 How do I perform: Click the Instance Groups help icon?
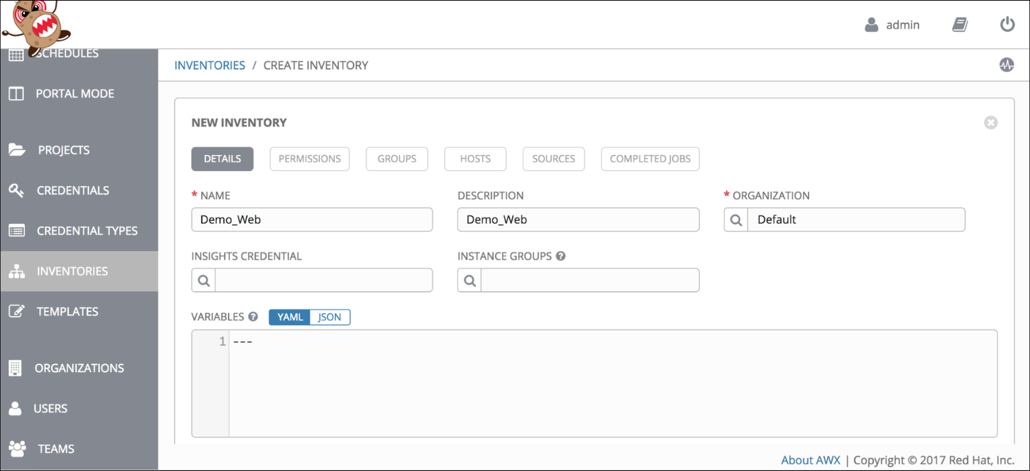561,256
